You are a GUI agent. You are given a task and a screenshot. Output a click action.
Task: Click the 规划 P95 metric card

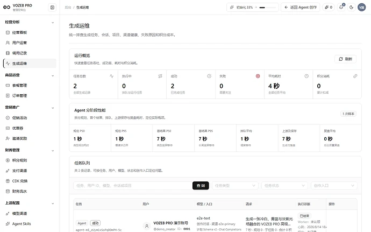(132, 138)
